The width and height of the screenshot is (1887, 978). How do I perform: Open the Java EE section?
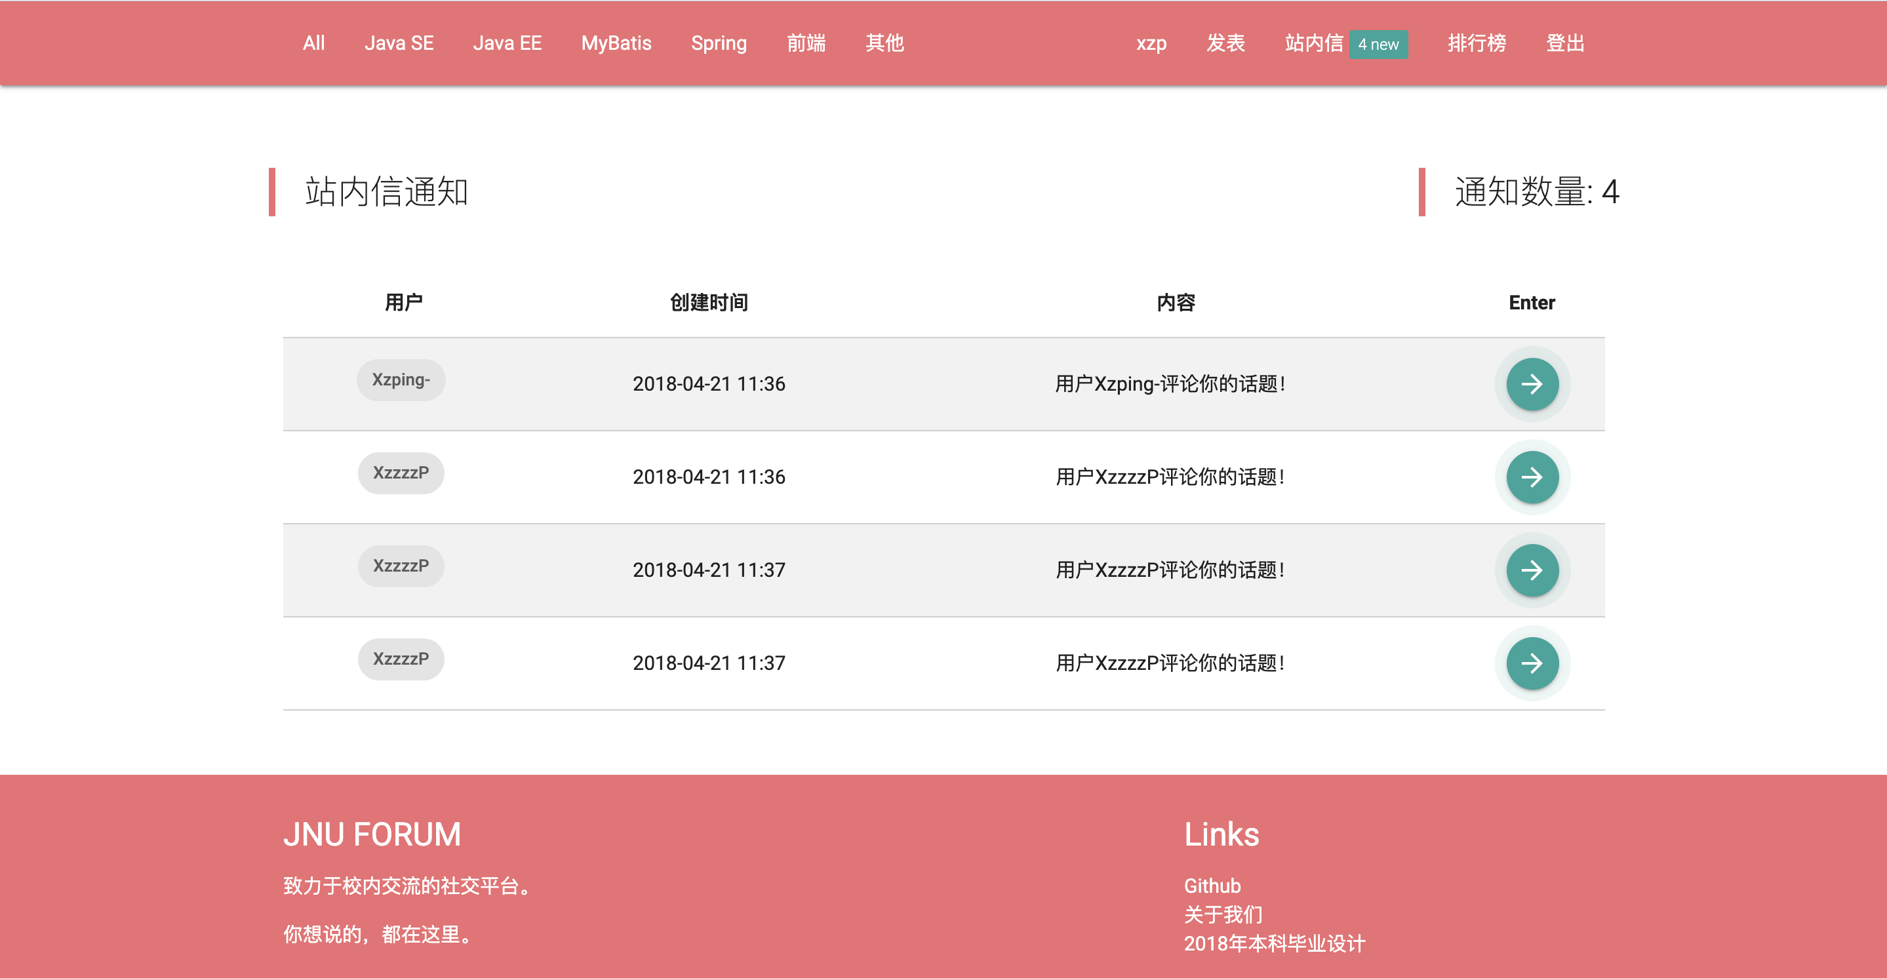pos(507,43)
